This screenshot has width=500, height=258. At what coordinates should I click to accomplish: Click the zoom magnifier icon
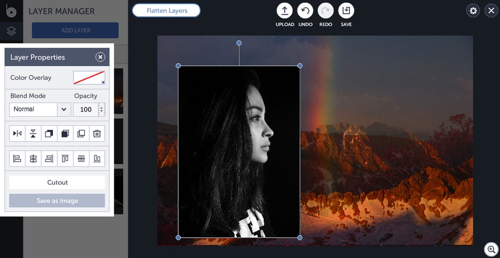491,249
